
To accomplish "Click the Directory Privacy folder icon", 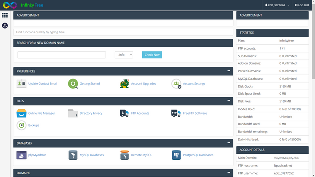I will pyautogui.click(x=73, y=113).
